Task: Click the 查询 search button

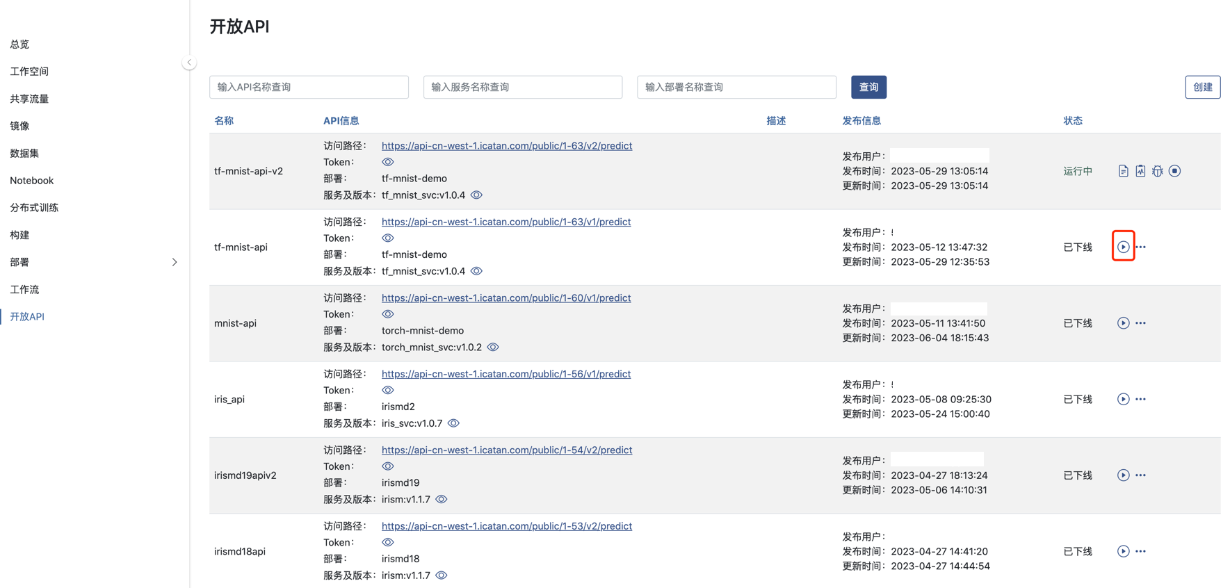Action: (868, 87)
